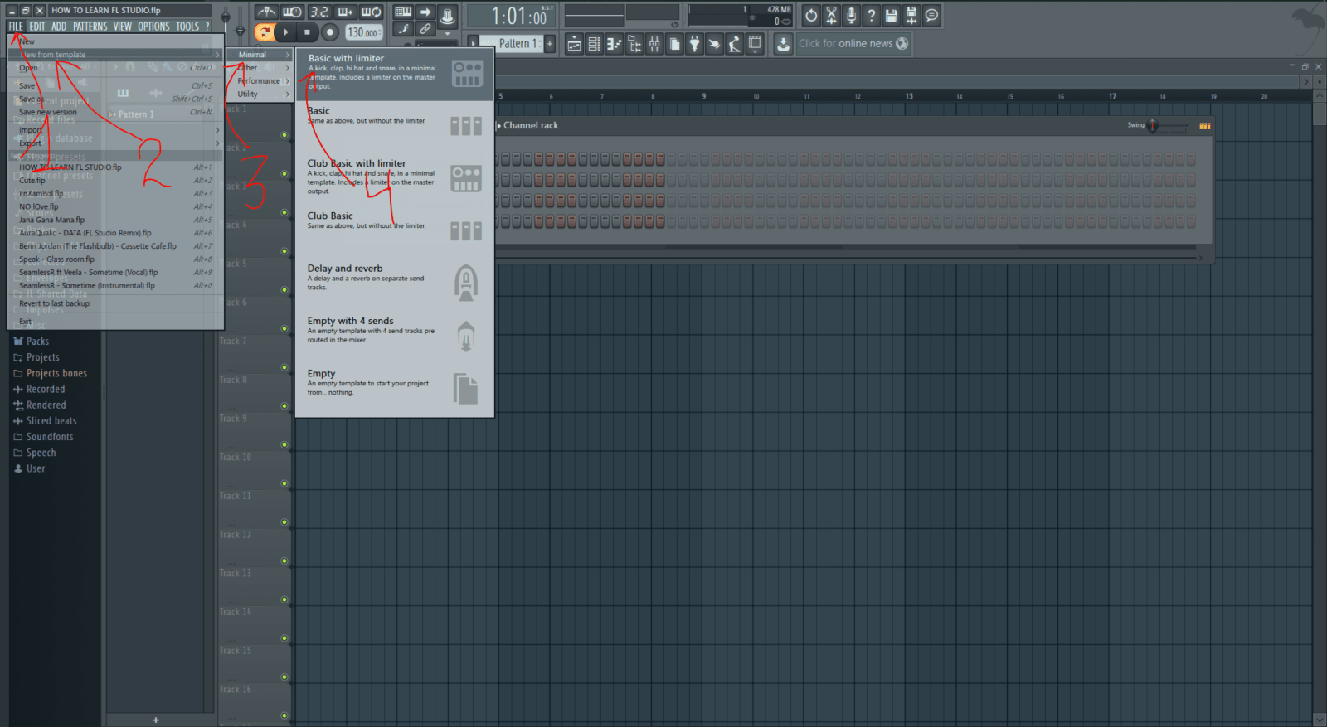Screen dimensions: 1327x727
Task: Toggle the metronome icon
Action: pyautogui.click(x=266, y=12)
